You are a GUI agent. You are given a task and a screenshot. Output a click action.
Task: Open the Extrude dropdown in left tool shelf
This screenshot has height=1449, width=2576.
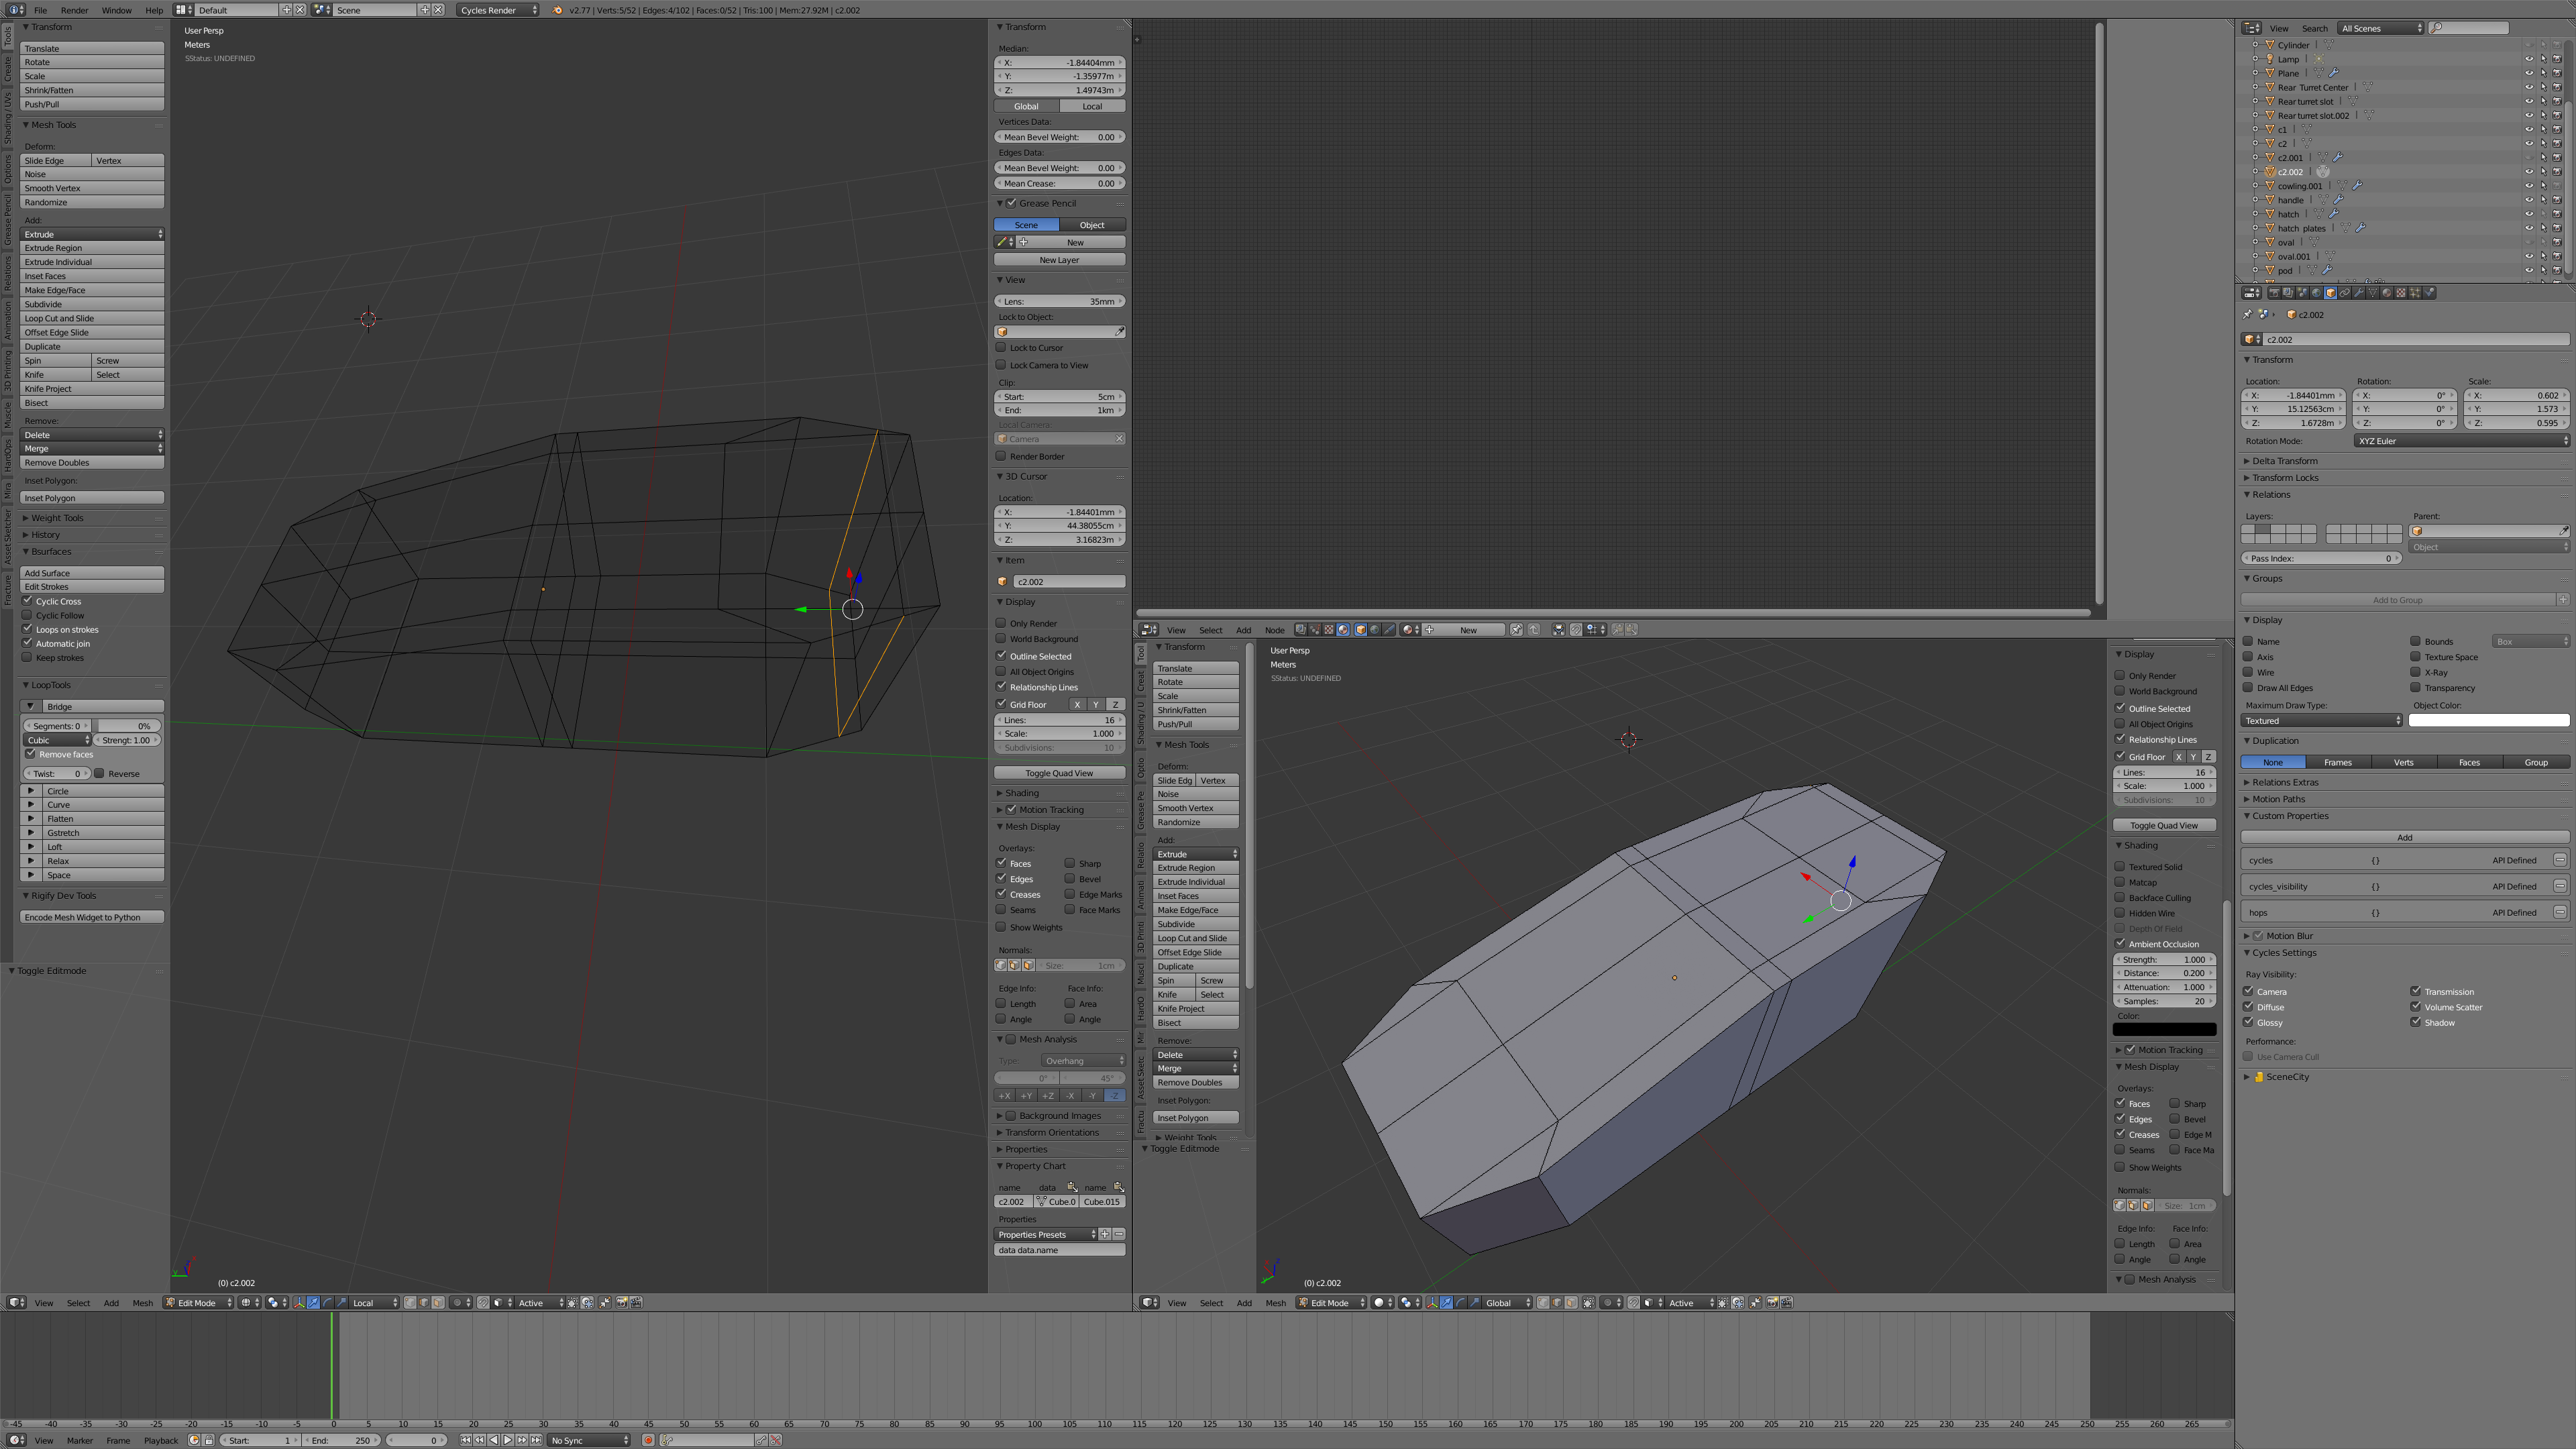click(92, 234)
